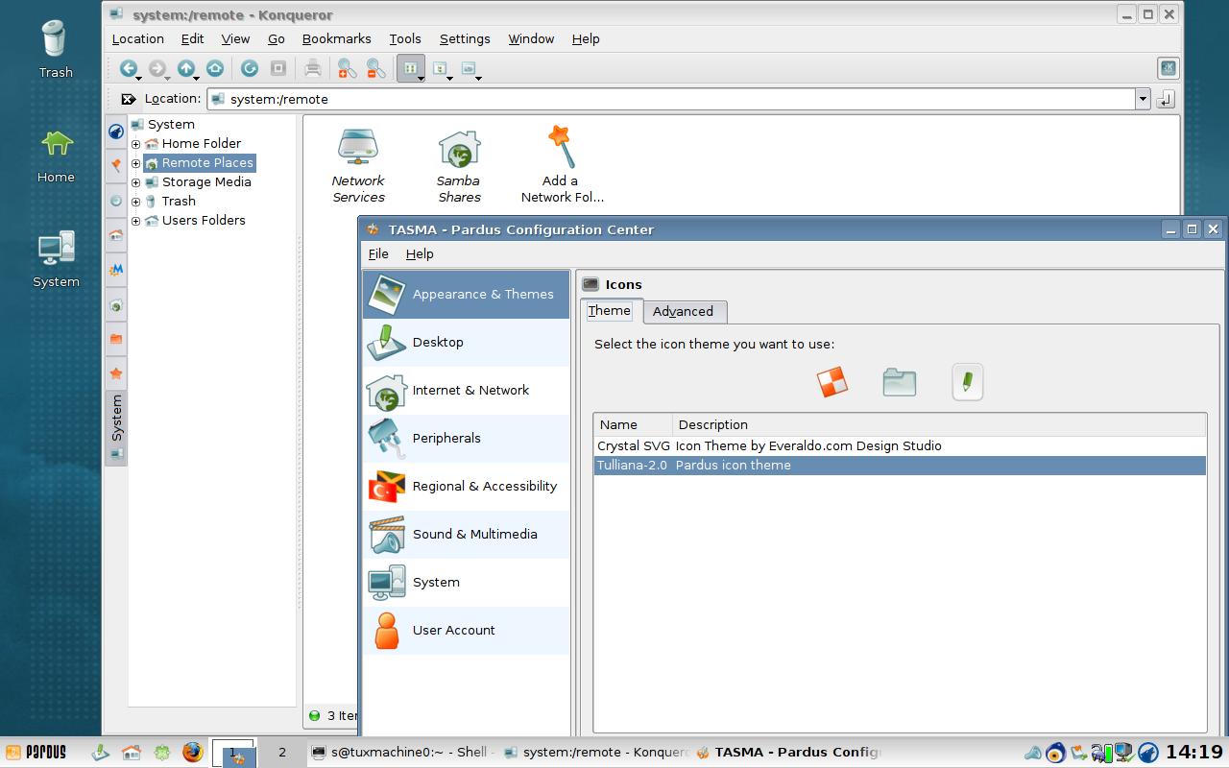Screen dimensions: 1229x768
Task: Switch to the Theme tab in Icons
Action: point(610,310)
